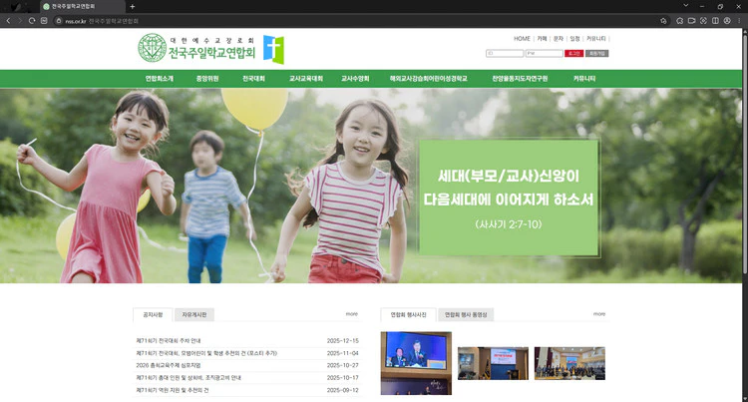Open the 연합회소개 menu
Screen dimensions: 748x402
[160, 79]
